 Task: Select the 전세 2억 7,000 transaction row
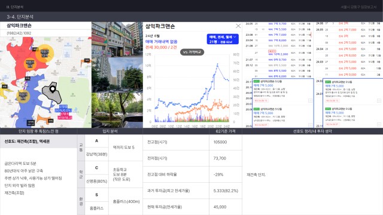[348, 30]
